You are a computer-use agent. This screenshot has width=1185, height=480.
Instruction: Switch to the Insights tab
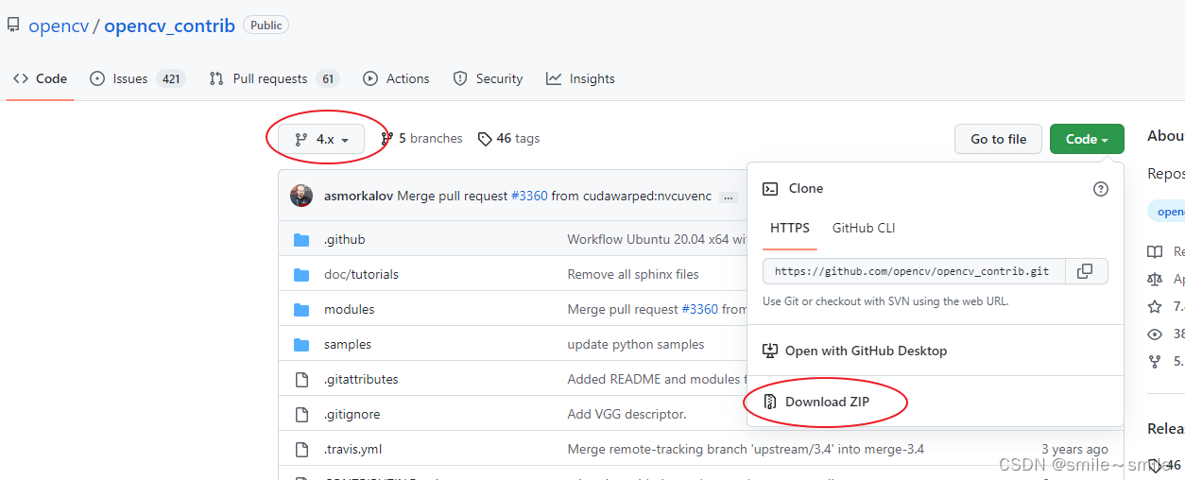[x=580, y=78]
